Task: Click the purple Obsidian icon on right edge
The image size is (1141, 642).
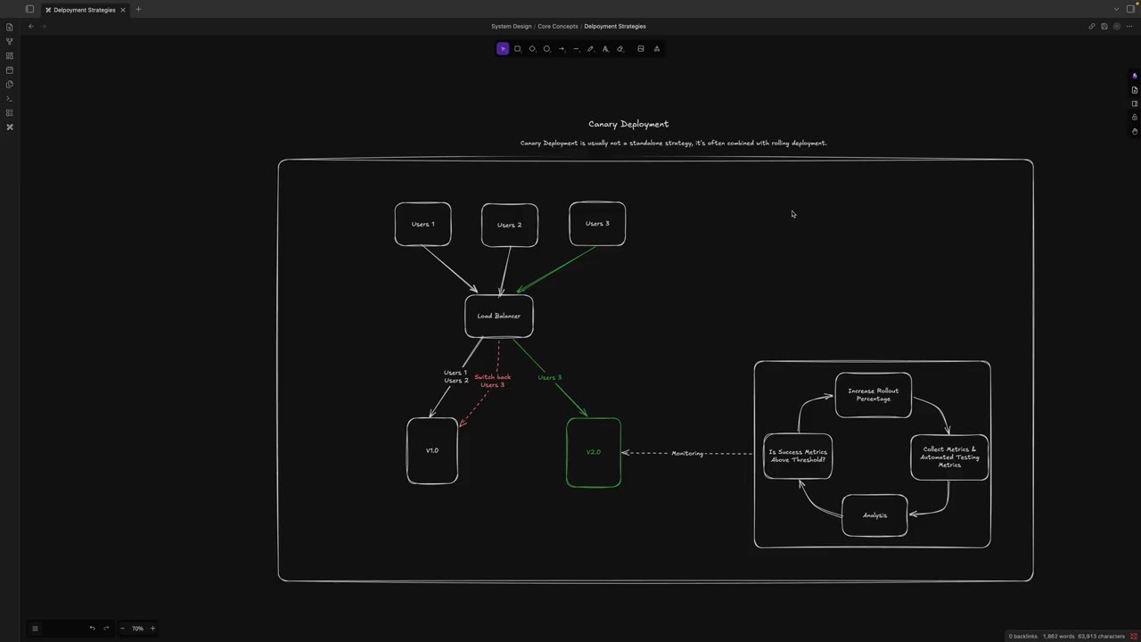Action: (x=1135, y=76)
